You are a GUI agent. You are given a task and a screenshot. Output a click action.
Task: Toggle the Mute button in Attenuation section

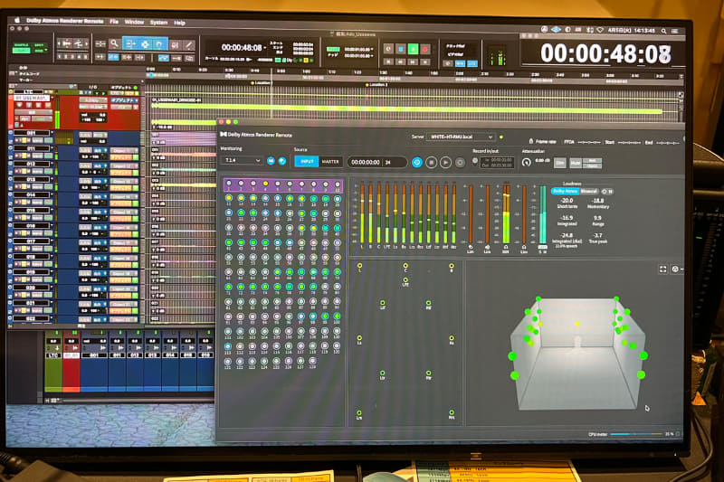click(x=576, y=163)
